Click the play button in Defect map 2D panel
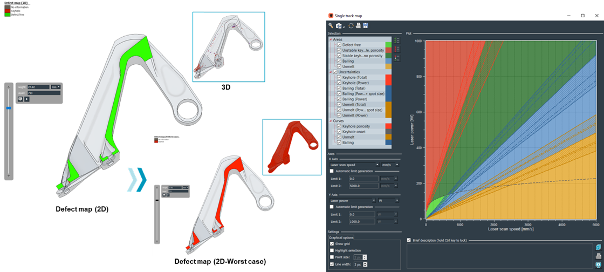Viewport: 604px width, 272px height. click(26, 99)
